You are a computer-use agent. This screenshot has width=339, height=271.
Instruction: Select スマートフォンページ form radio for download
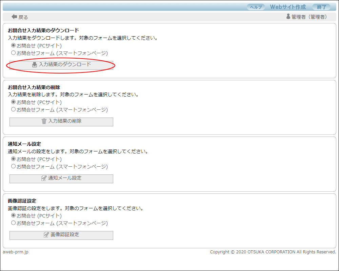tap(14, 53)
